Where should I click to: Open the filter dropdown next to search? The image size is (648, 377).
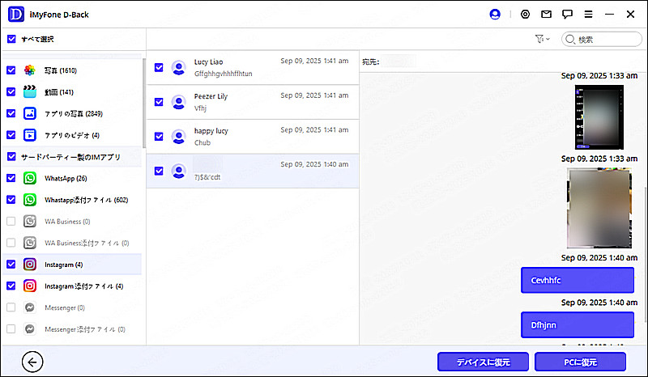point(542,39)
